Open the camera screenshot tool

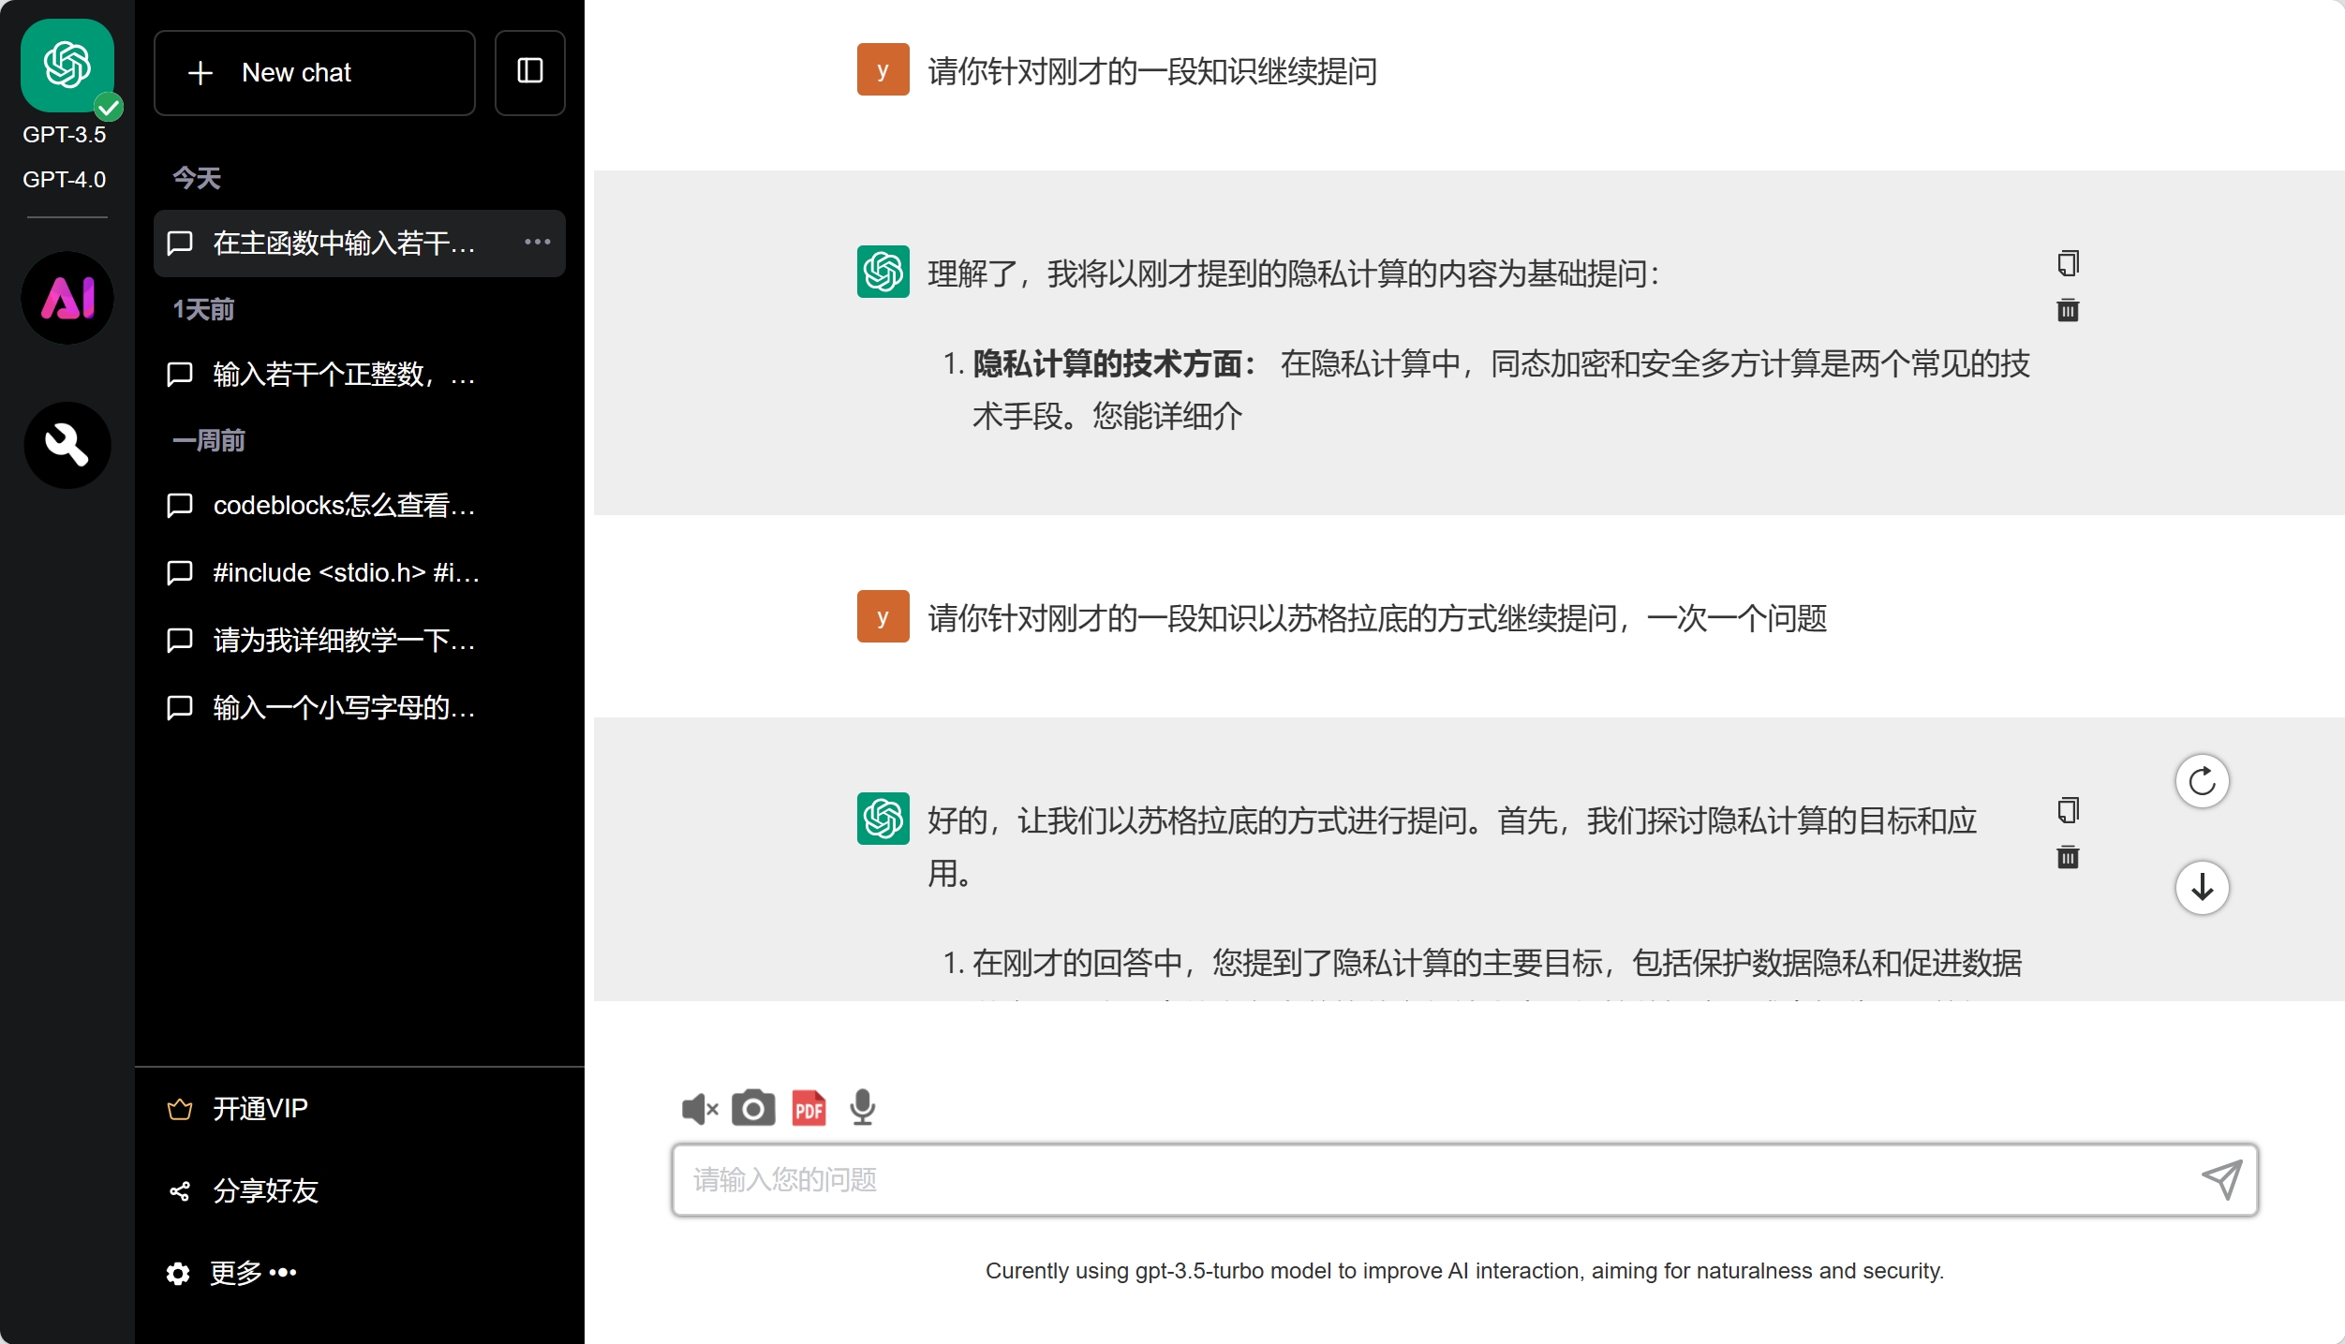[753, 1109]
